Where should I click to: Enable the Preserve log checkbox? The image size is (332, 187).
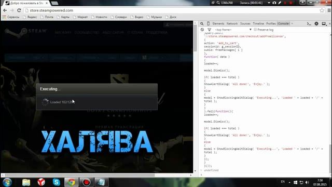[255, 30]
